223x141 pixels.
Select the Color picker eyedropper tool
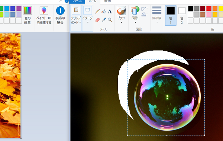pyautogui.click(x=104, y=20)
